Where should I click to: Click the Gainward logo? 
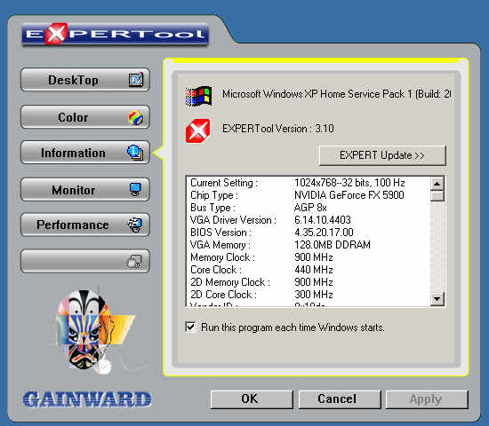[87, 399]
